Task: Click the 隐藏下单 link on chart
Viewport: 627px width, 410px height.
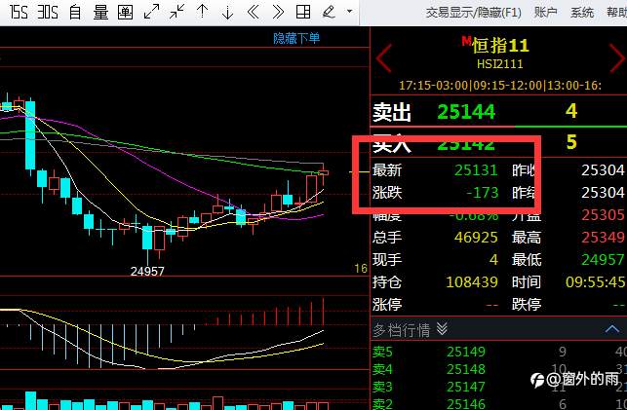Action: [x=296, y=38]
